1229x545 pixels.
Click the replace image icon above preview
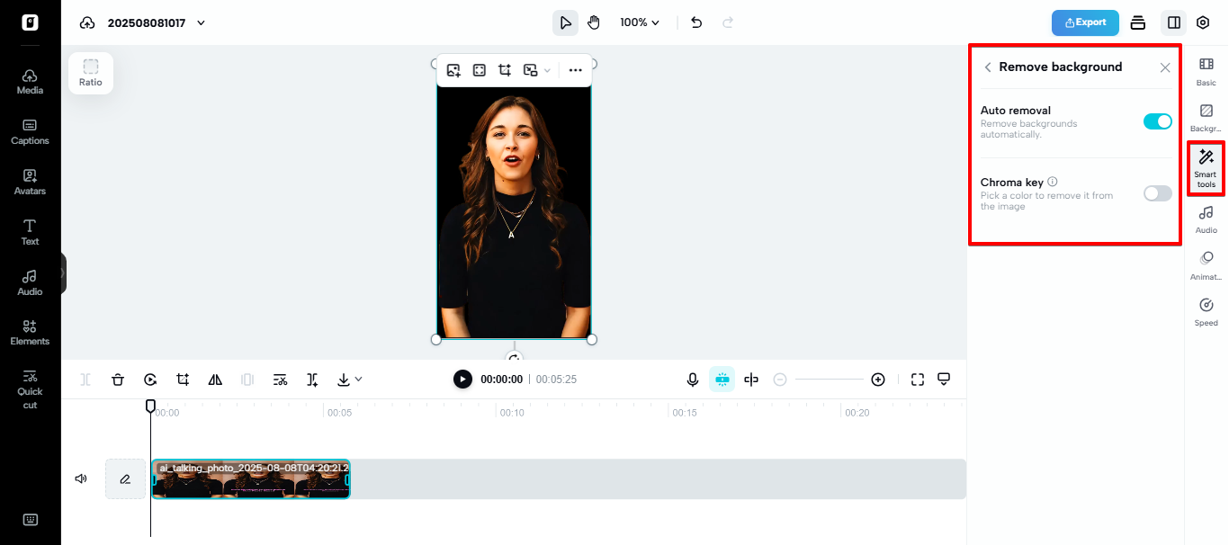(453, 70)
